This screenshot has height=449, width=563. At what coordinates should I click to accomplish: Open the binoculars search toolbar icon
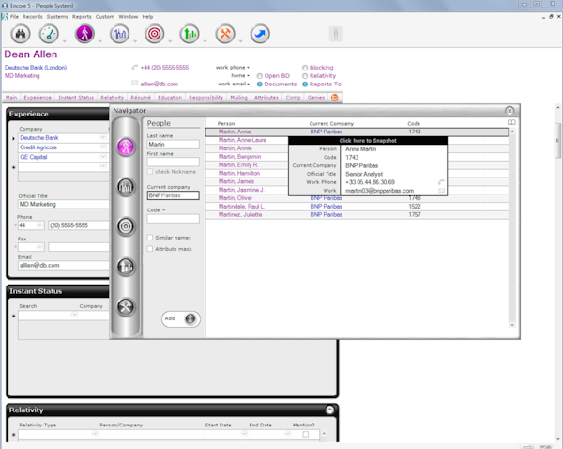click(x=21, y=34)
